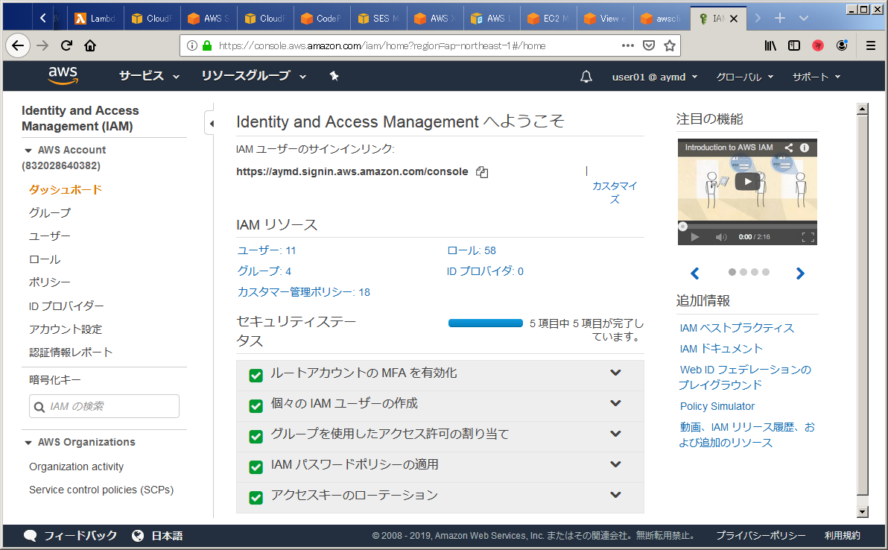Focus the IAM の検索 field
Image resolution: width=888 pixels, height=550 pixels.
pos(104,406)
